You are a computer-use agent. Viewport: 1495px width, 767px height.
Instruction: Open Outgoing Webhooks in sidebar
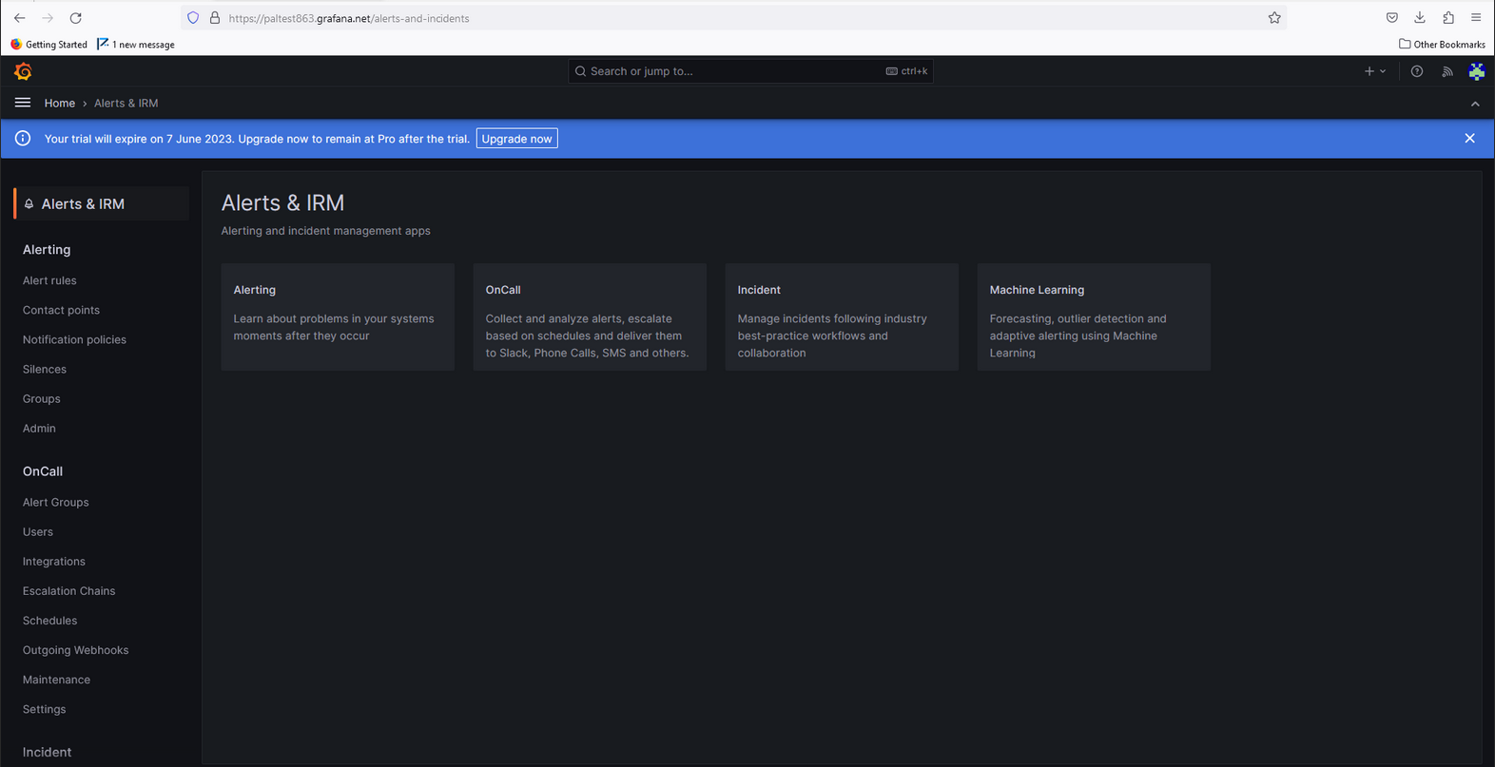pyautogui.click(x=75, y=650)
